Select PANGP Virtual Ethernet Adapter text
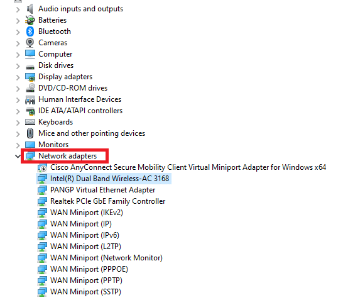The image size is (343, 300). point(102,190)
